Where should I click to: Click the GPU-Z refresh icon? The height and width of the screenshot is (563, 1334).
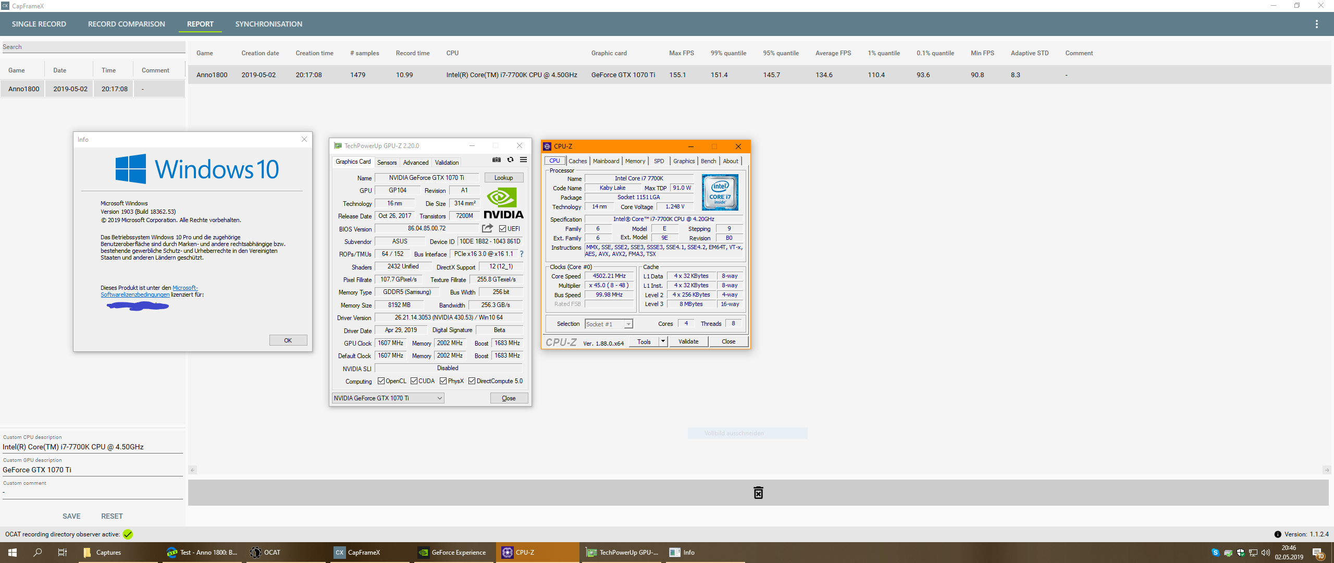[x=510, y=160]
